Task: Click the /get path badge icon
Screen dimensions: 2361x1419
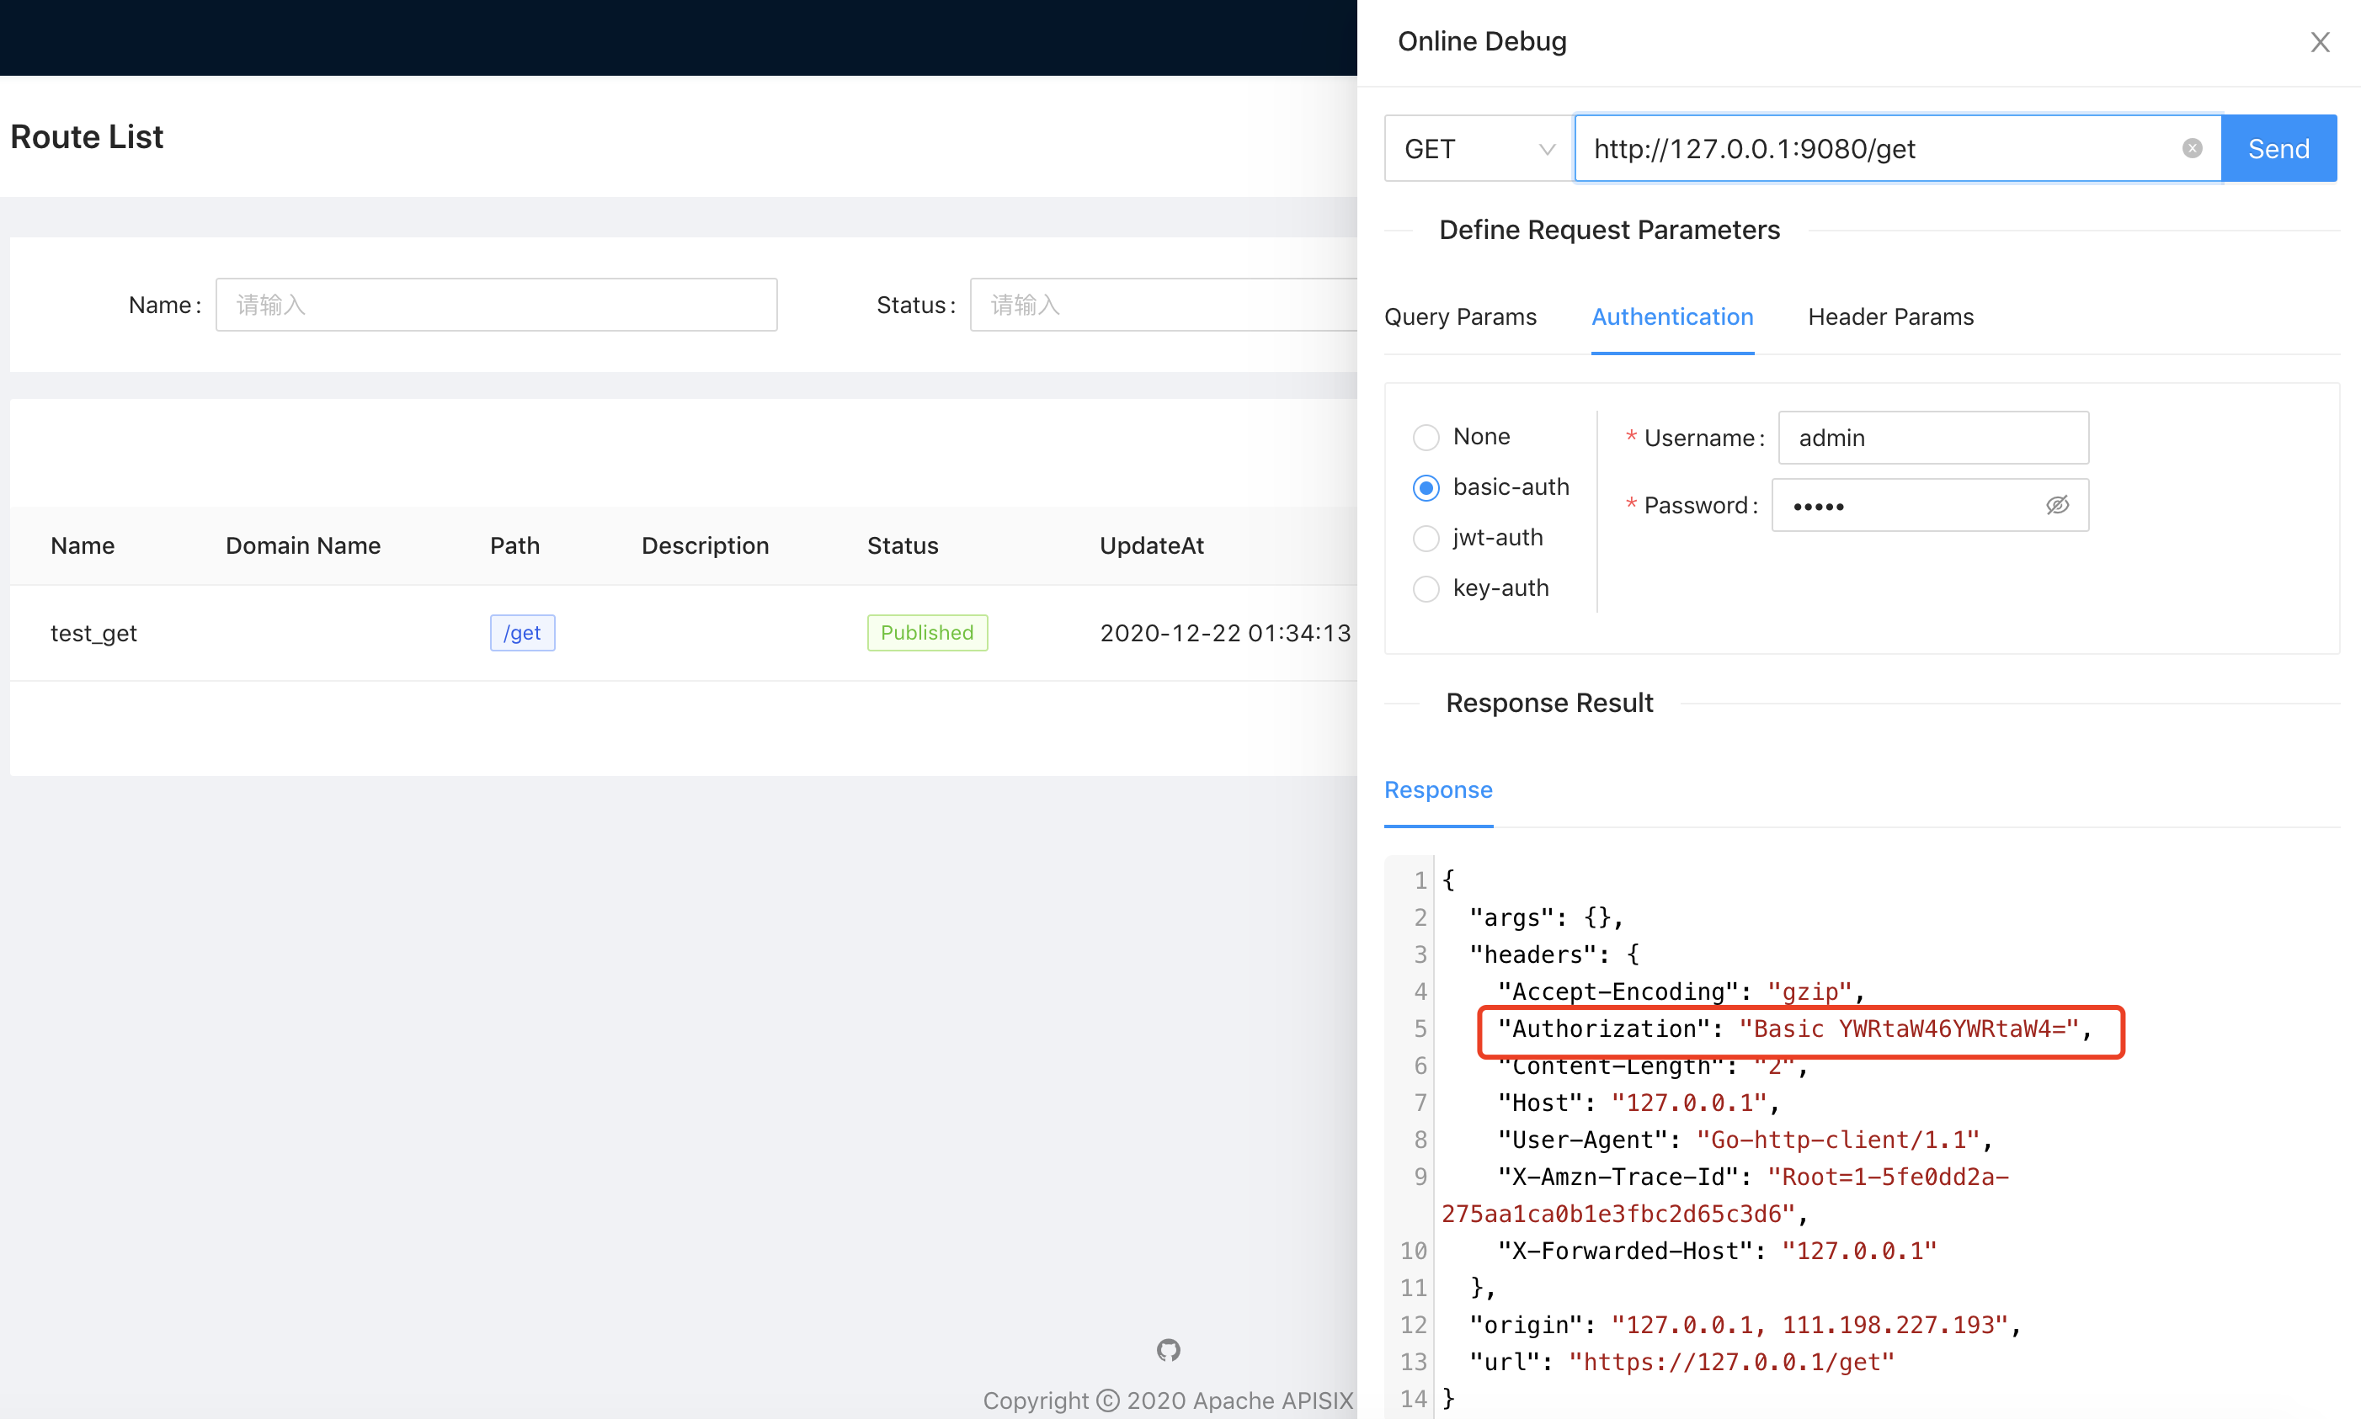Action: pyautogui.click(x=520, y=630)
